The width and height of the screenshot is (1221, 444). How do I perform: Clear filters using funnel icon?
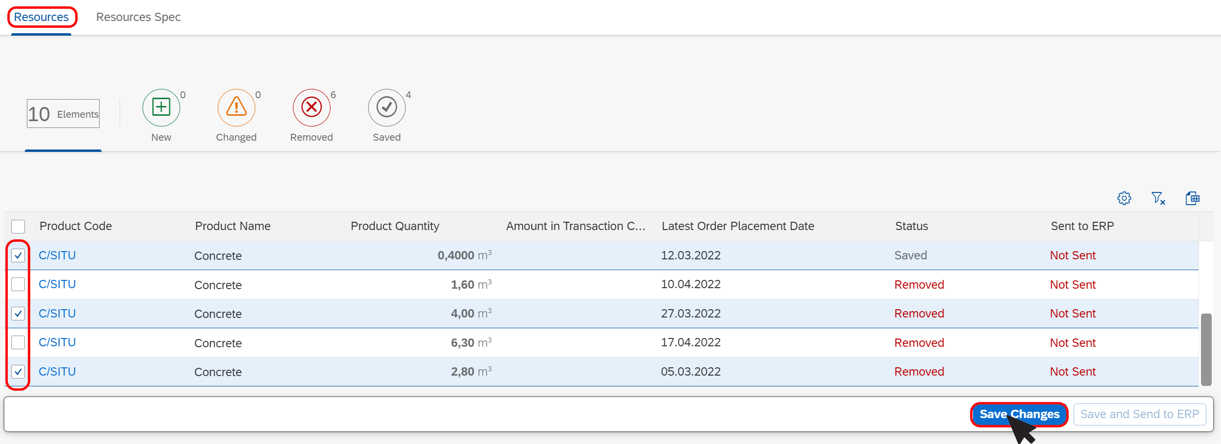coord(1159,198)
